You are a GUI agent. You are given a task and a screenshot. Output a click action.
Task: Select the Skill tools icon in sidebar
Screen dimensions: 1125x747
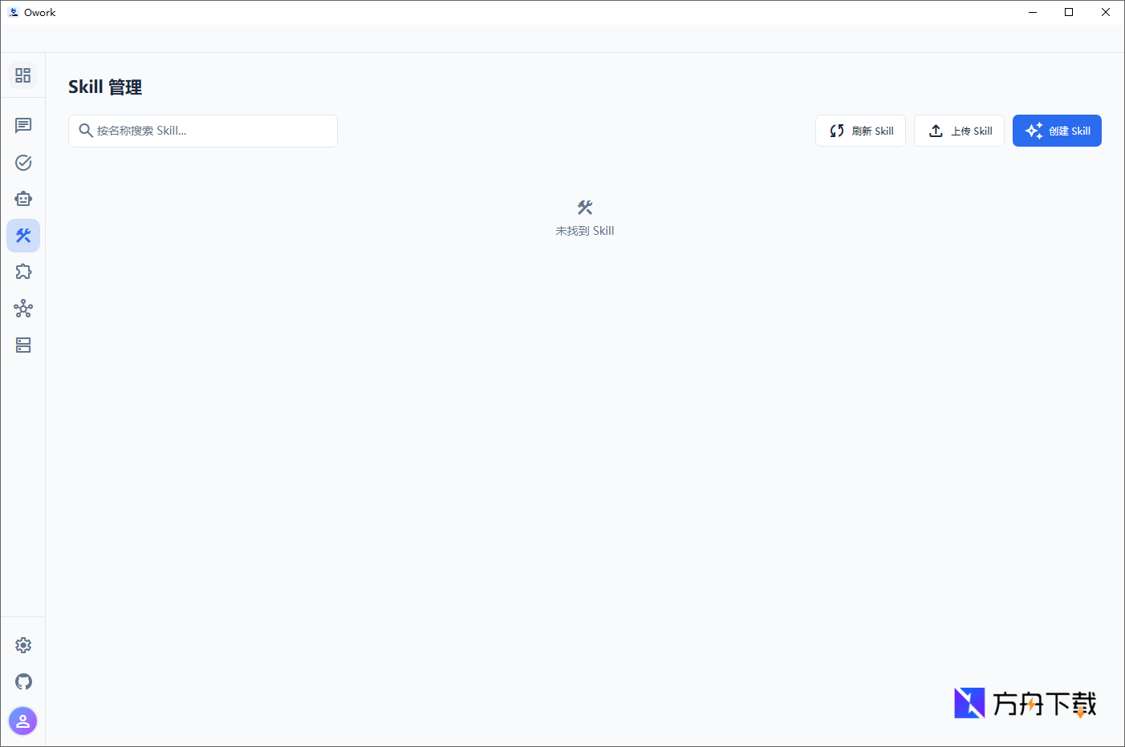[x=22, y=236]
